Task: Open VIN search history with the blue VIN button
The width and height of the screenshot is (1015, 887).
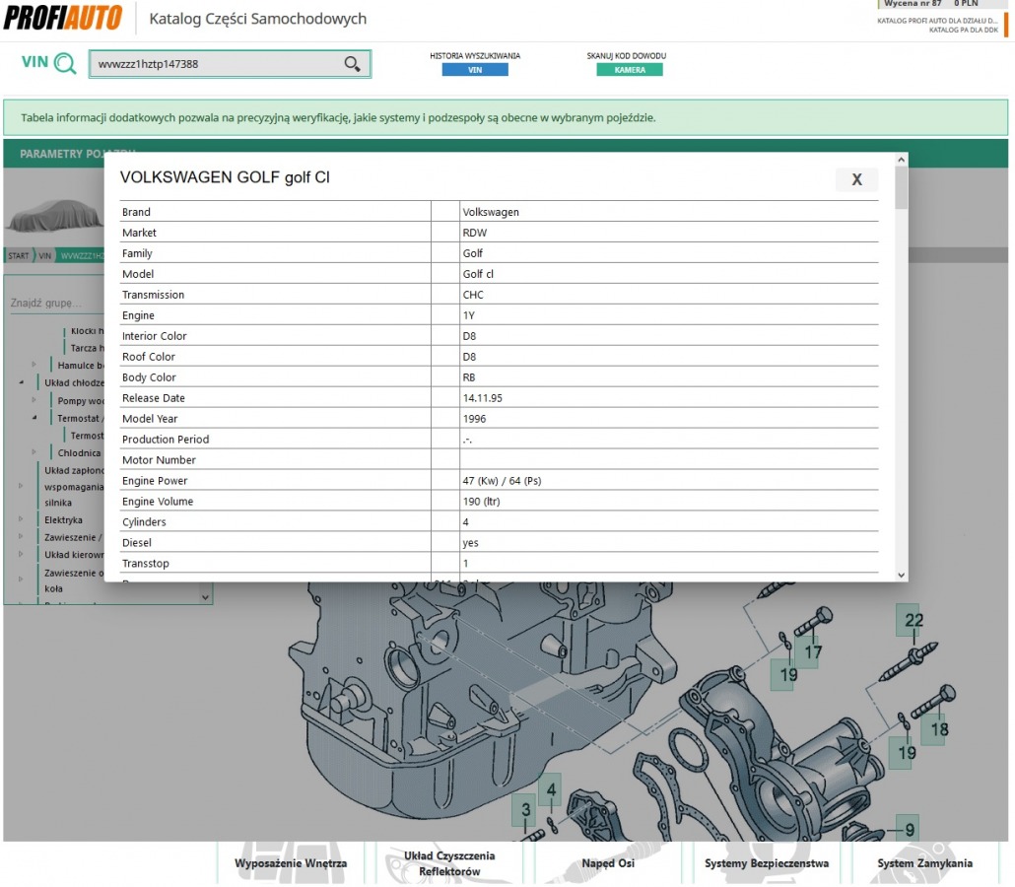Action: click(475, 70)
